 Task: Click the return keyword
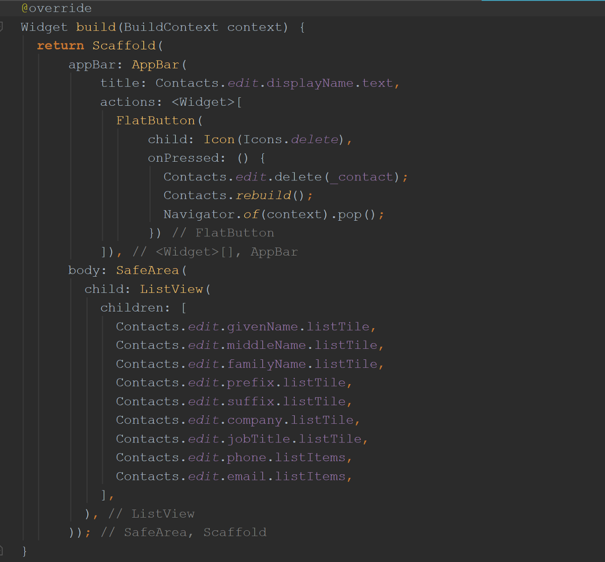coord(60,46)
